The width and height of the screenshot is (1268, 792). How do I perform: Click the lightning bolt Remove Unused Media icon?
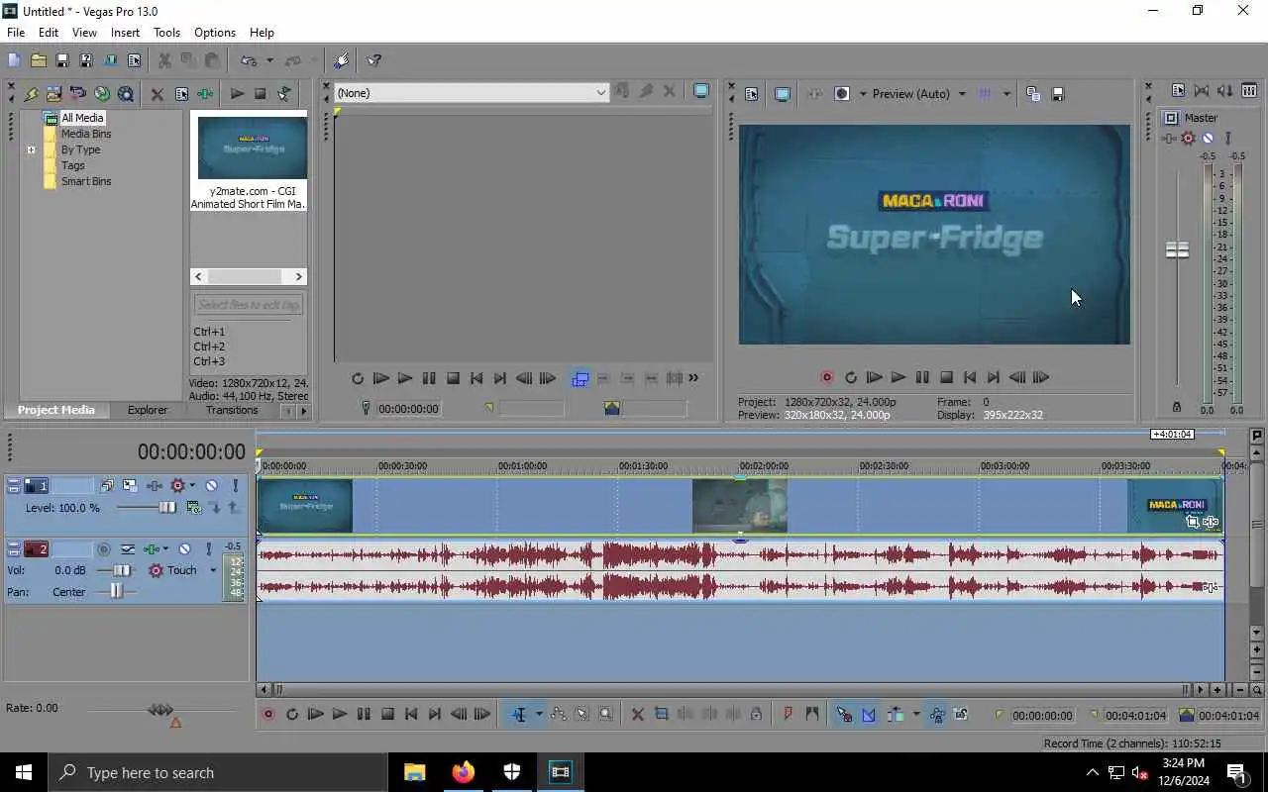(31, 94)
